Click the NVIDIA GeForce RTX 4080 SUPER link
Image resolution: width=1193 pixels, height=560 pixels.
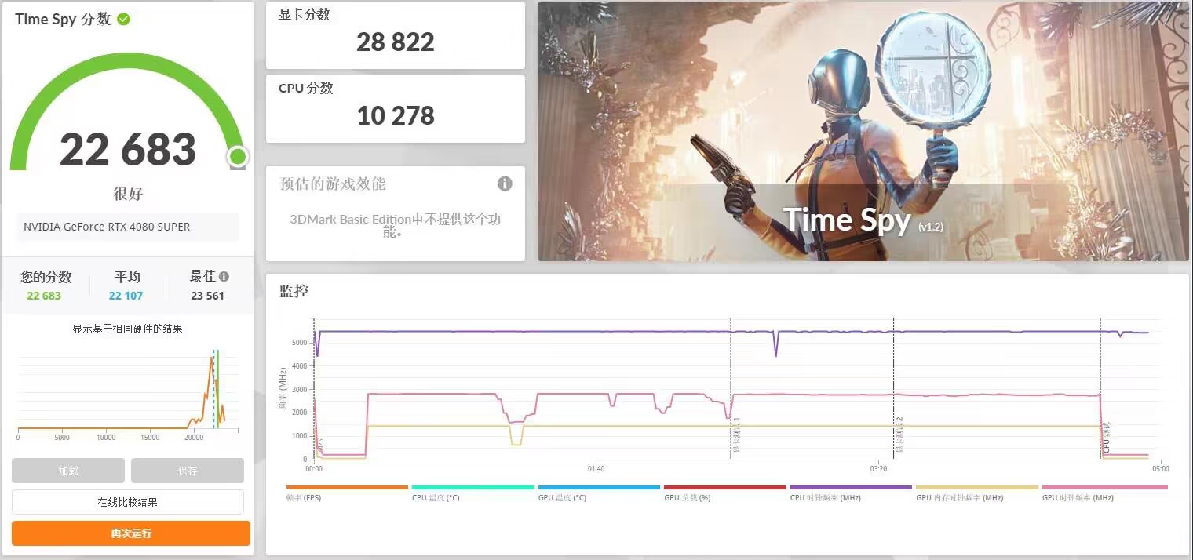pos(127,227)
